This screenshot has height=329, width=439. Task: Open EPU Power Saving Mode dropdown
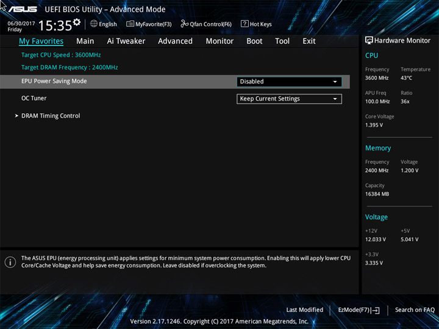[289, 82]
